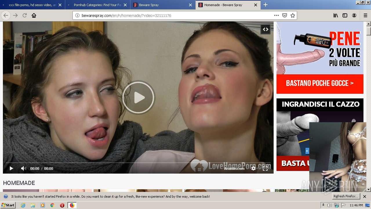This screenshot has width=371, height=209.
Task: Close the 'Beware Spray' tab
Action: (x=190, y=5)
